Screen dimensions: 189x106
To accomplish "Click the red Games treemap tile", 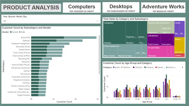I will (180, 55).
